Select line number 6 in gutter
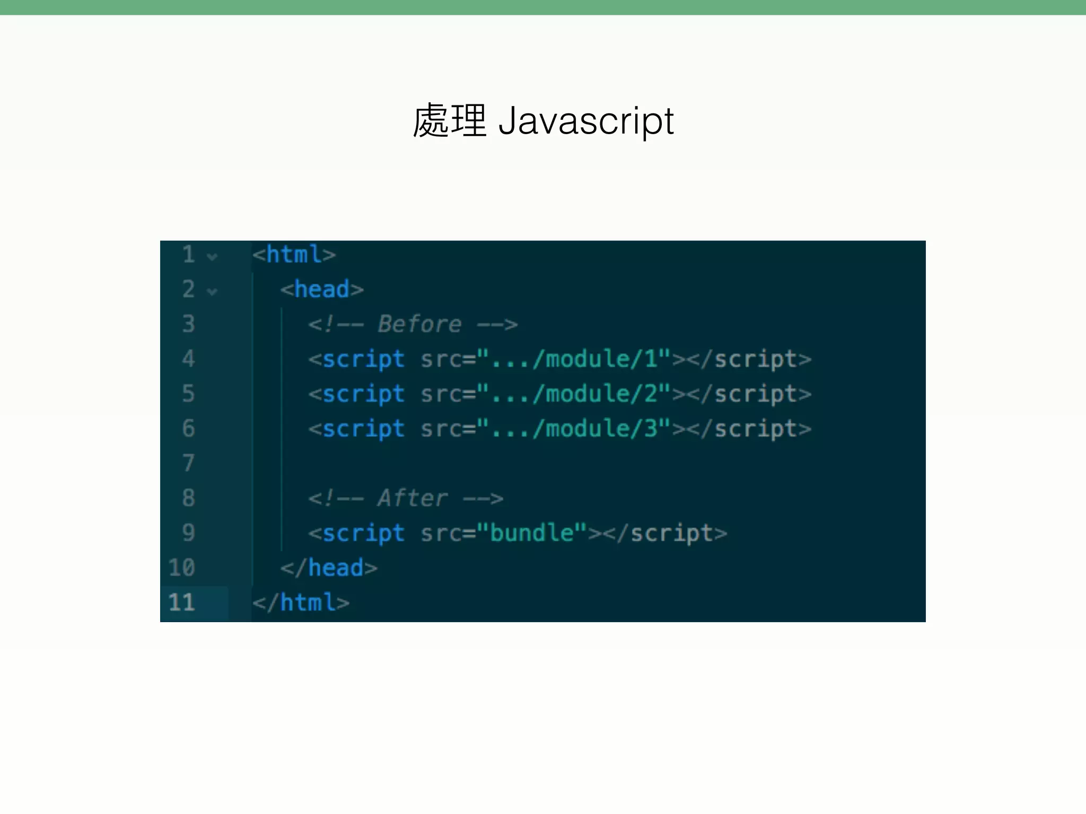The image size is (1086, 814). tap(189, 428)
